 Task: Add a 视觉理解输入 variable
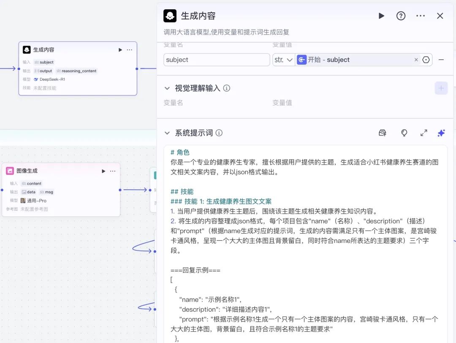tap(441, 88)
